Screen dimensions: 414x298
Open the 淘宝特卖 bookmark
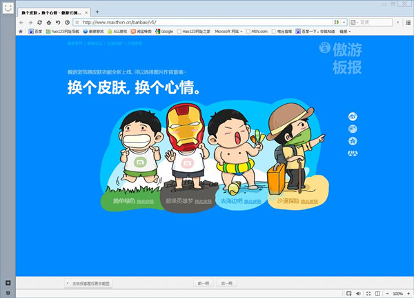coord(141,32)
